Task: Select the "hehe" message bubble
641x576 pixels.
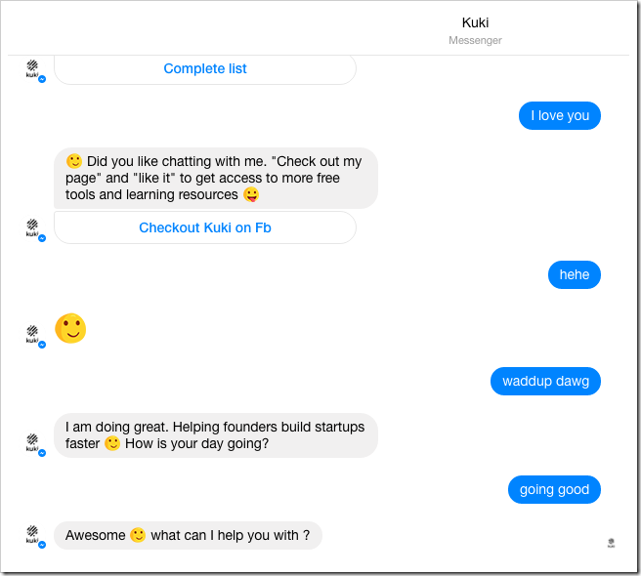Action: point(575,274)
